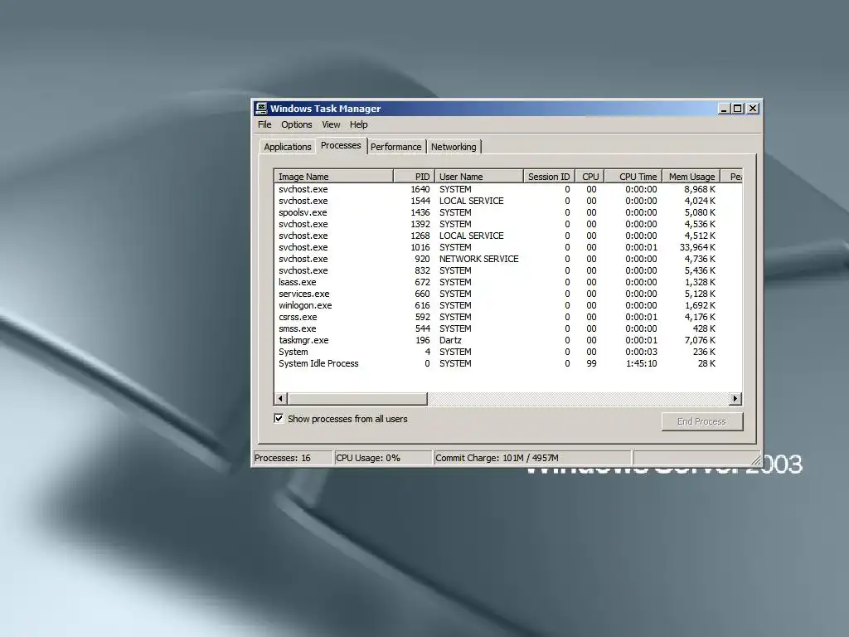The height and width of the screenshot is (637, 849).
Task: Select the System Idle Process row
Action: pyautogui.click(x=508, y=364)
